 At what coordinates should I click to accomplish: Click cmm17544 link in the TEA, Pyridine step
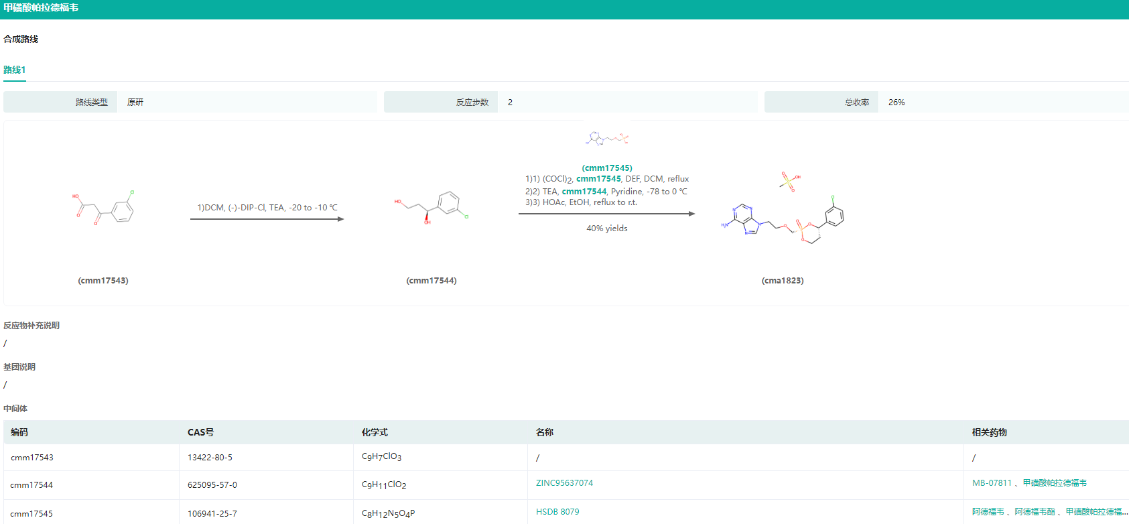click(584, 192)
